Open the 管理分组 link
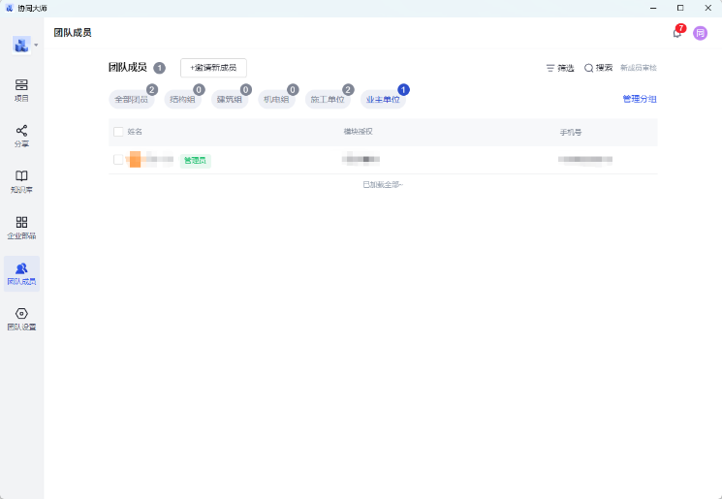The image size is (722, 499). tap(639, 99)
